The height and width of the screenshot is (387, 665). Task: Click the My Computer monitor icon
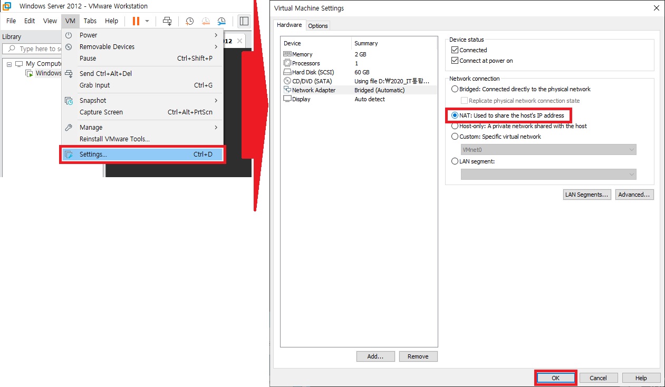pyautogui.click(x=19, y=64)
